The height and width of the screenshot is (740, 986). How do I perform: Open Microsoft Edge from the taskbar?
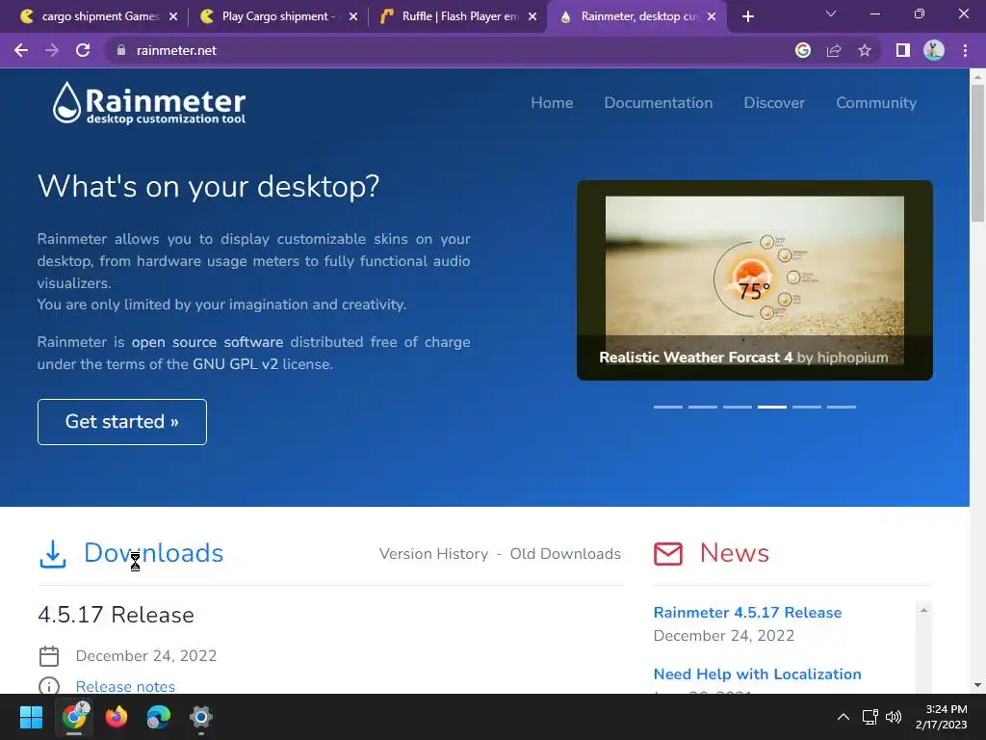point(159,717)
